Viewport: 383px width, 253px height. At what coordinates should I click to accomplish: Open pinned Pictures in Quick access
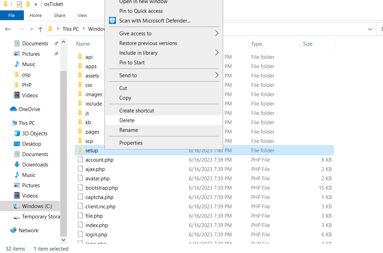point(31,54)
